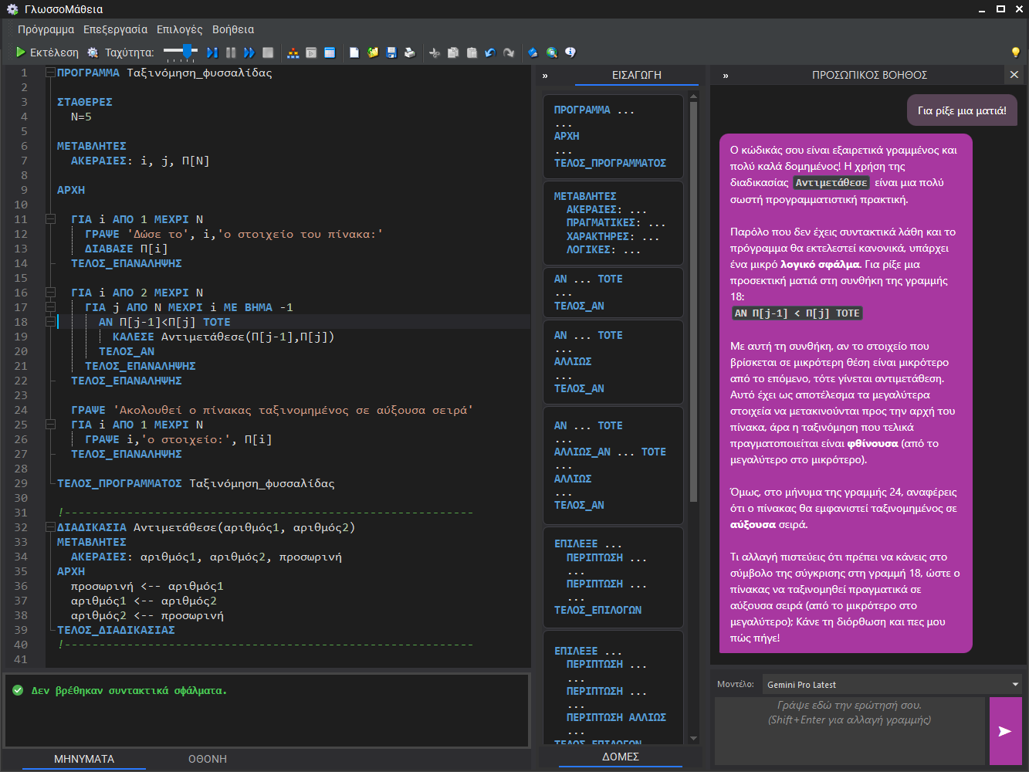Image resolution: width=1029 pixels, height=772 pixels.
Task: Open an existing file
Action: click(373, 52)
